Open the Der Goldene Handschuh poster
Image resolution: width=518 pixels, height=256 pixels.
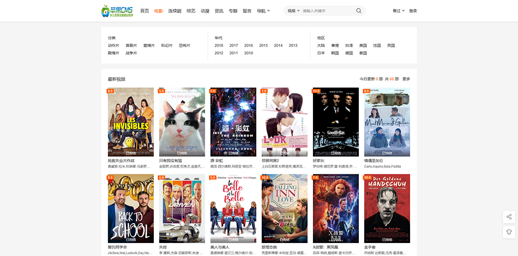387,208
